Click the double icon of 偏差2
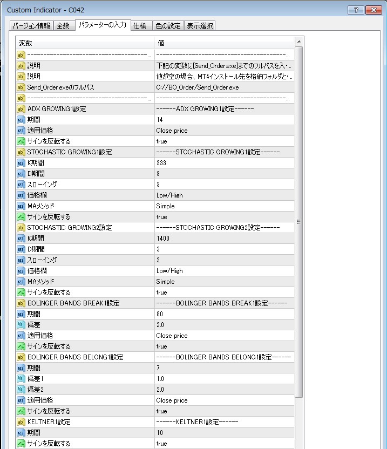 click(21, 390)
